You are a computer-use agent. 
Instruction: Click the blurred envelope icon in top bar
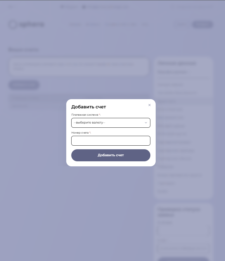(x=84, y=7)
